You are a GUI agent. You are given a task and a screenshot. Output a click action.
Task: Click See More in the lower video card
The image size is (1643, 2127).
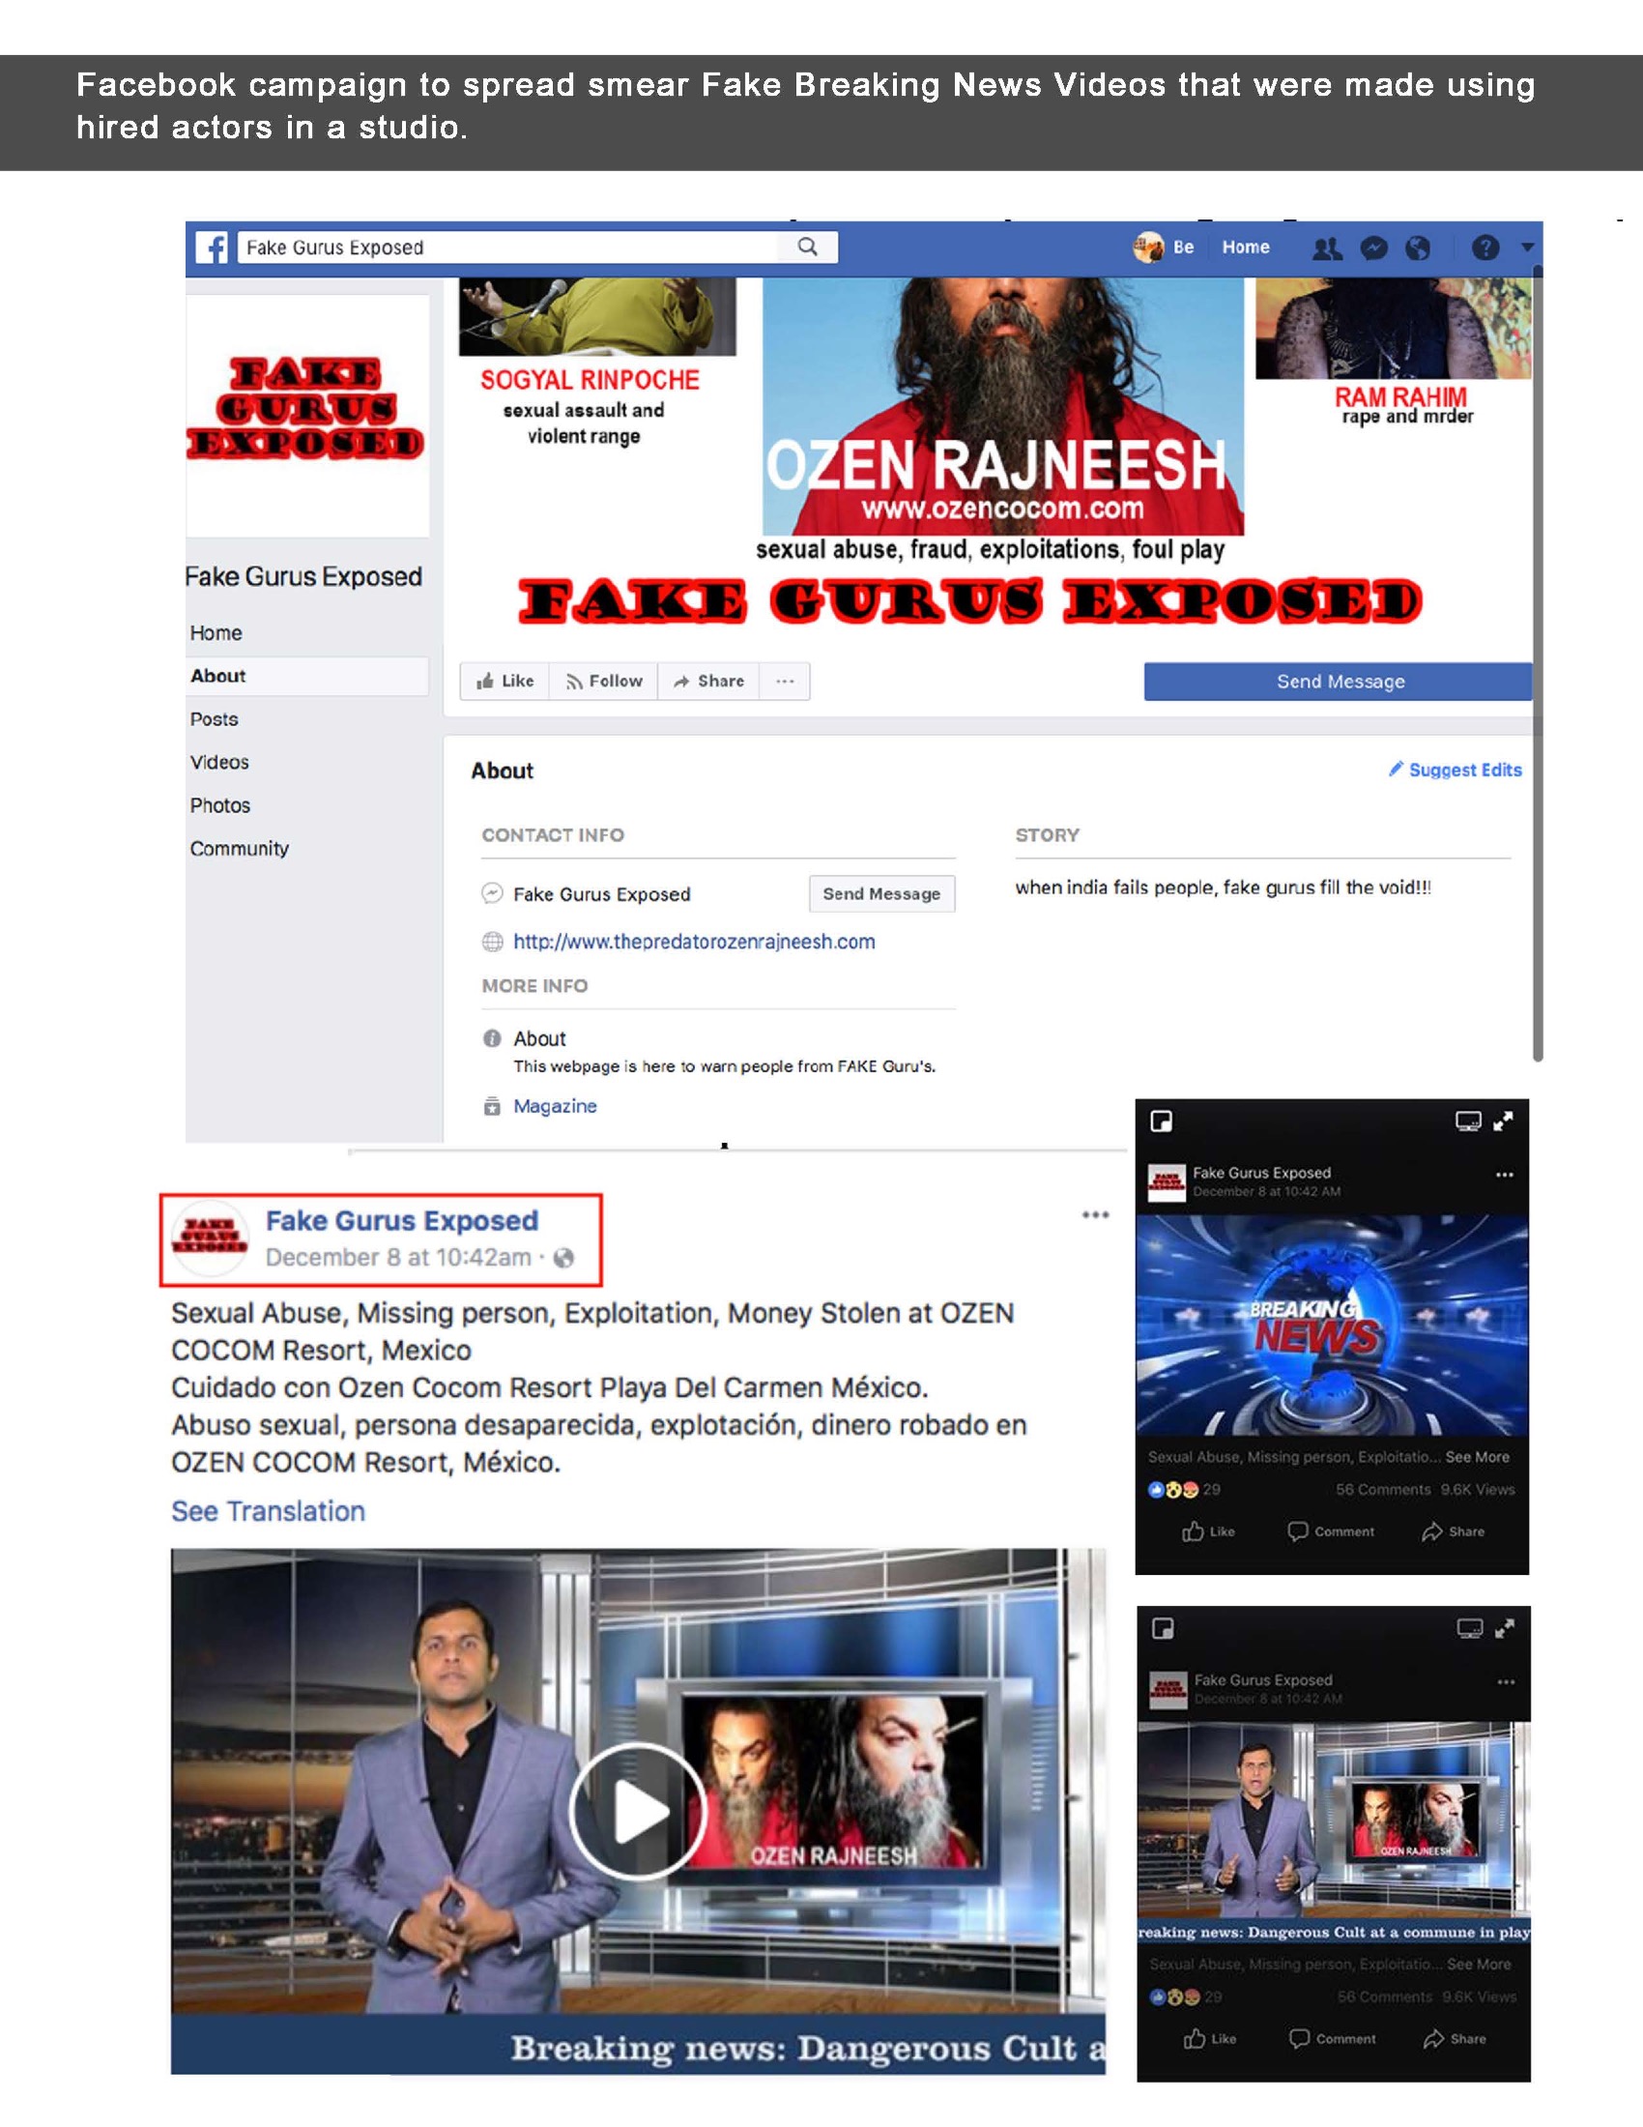coord(1480,1965)
